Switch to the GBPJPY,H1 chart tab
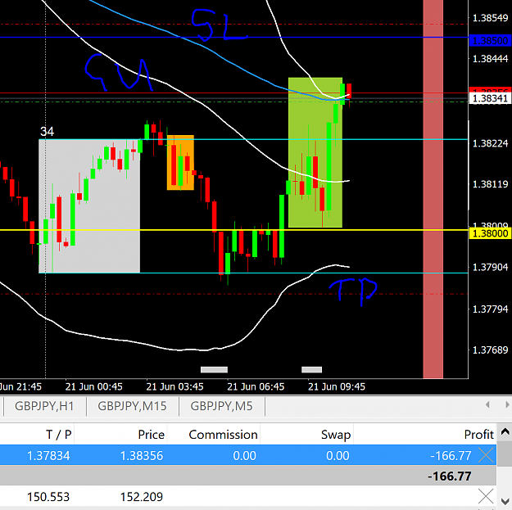This screenshot has height=510, width=512. point(44,406)
